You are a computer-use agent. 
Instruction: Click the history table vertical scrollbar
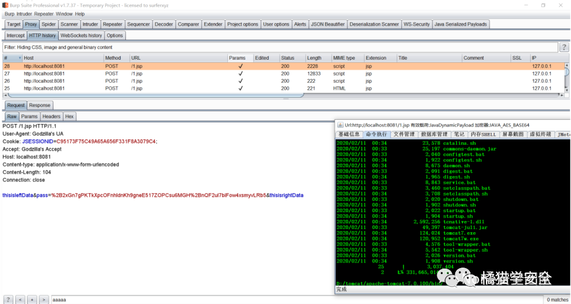pyautogui.click(x=567, y=72)
